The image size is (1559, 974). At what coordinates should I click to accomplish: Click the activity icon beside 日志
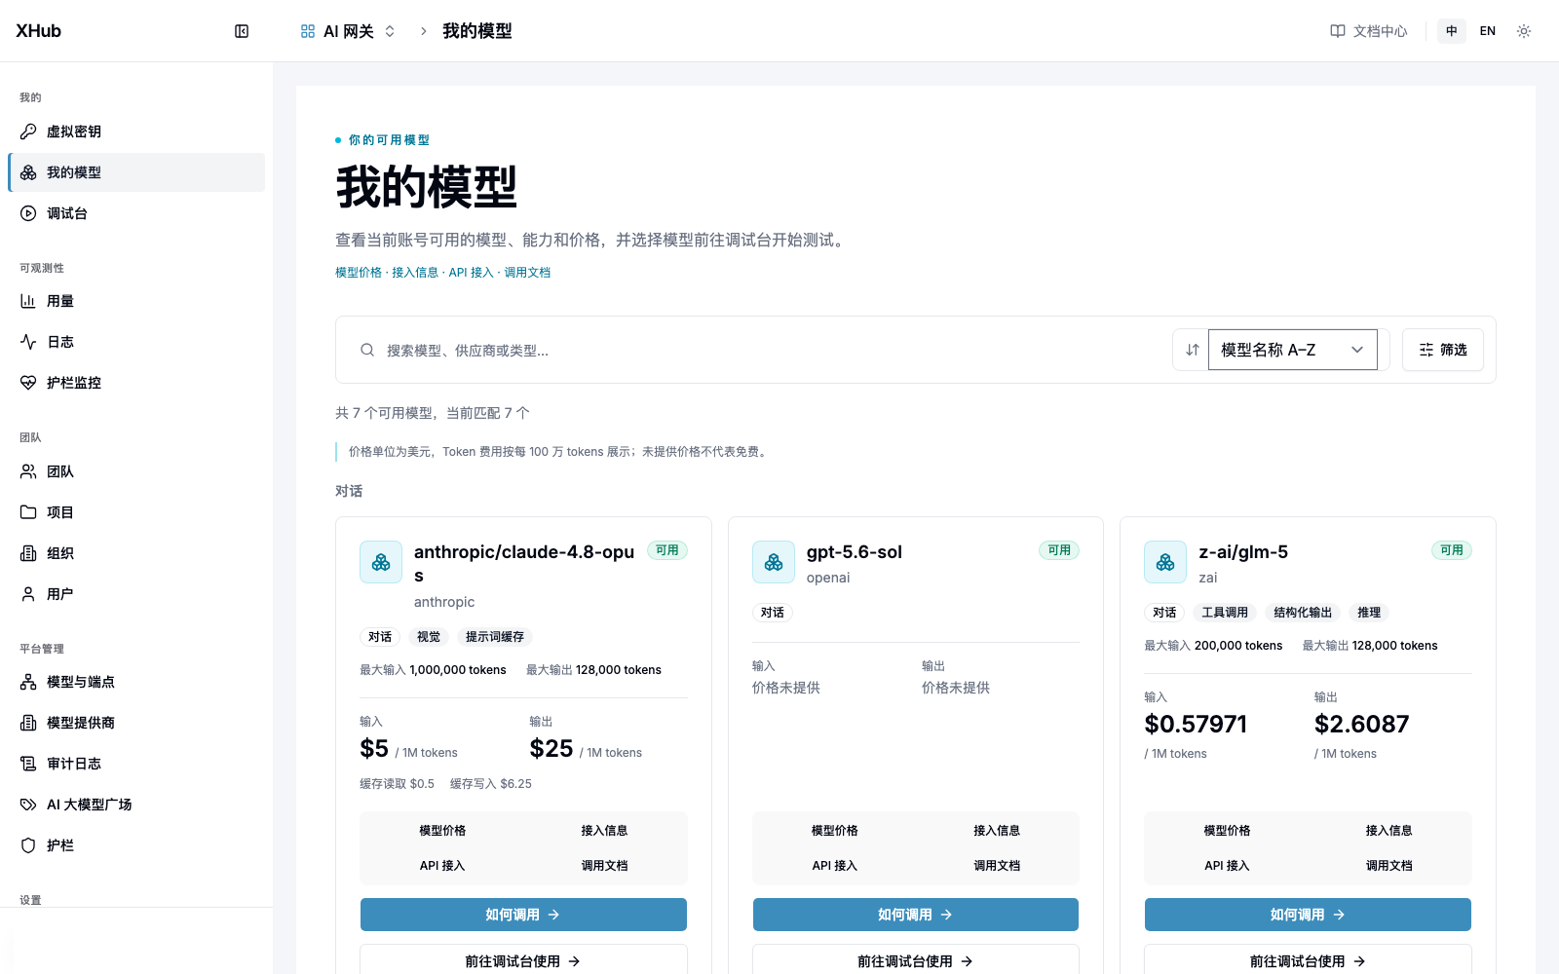click(28, 342)
